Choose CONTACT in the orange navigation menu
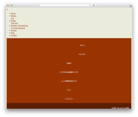138x117 pixels. 69,99
